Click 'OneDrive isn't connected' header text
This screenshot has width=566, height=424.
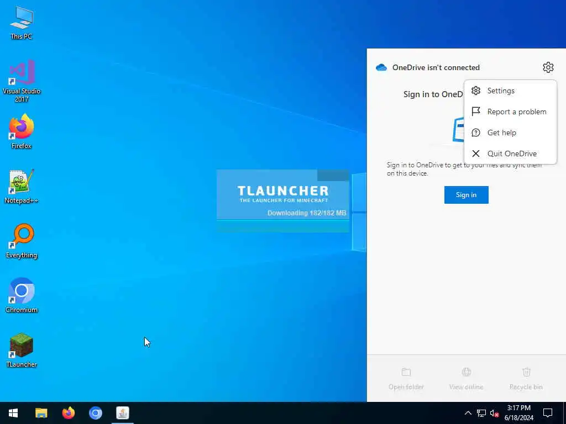pos(436,67)
